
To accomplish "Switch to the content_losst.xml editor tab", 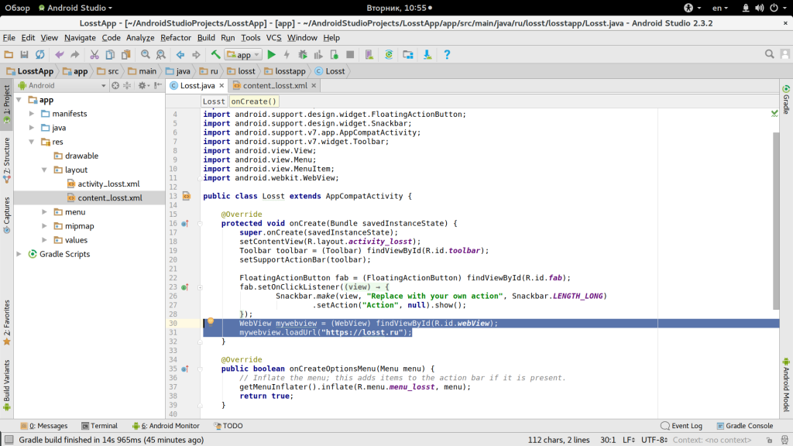I will tap(275, 85).
